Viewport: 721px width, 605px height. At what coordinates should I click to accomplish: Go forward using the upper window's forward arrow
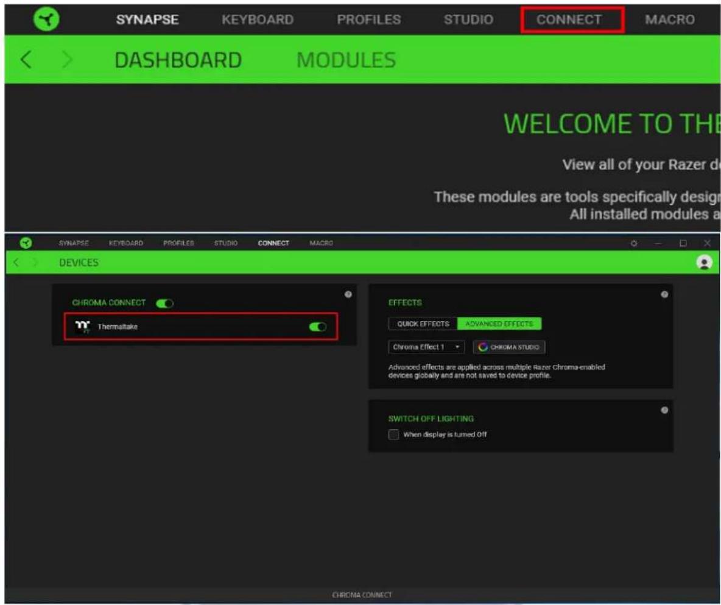(x=67, y=60)
